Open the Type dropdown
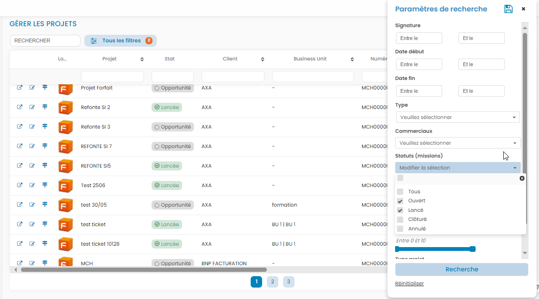 click(458, 117)
